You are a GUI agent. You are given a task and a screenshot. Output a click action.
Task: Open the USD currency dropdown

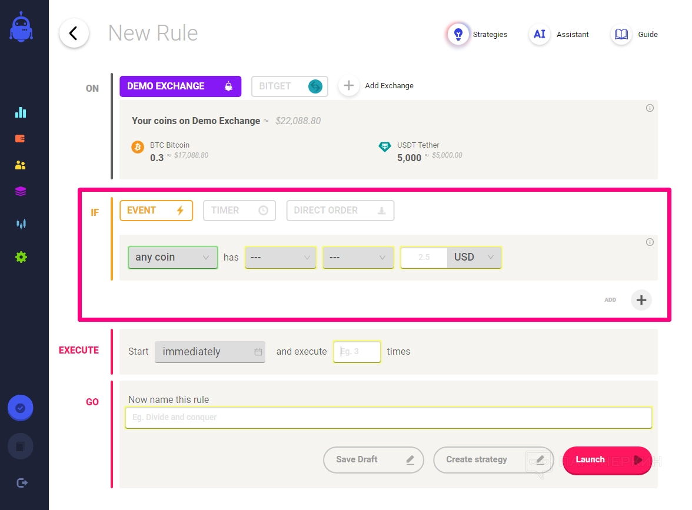pyautogui.click(x=474, y=258)
